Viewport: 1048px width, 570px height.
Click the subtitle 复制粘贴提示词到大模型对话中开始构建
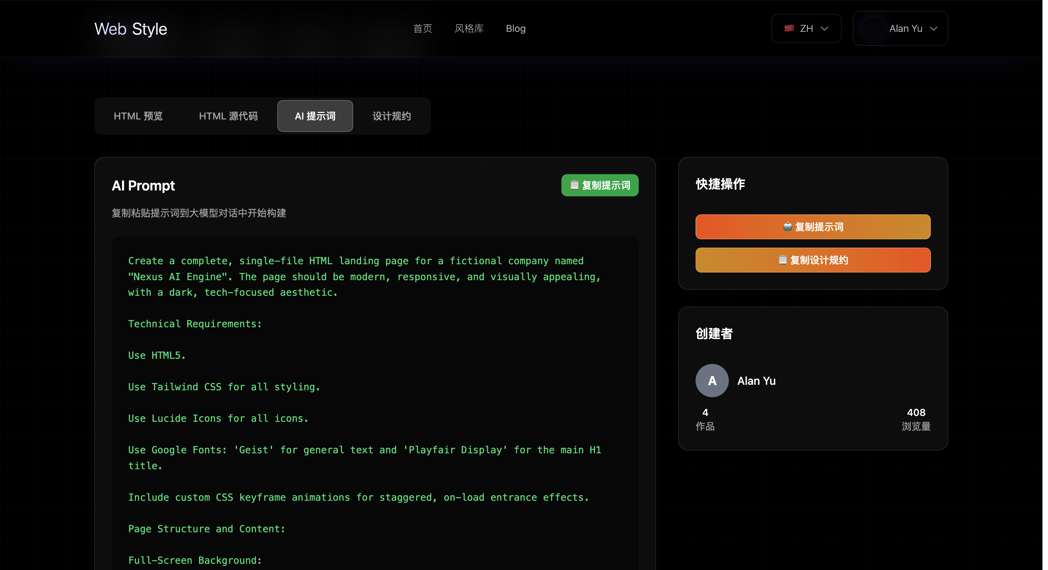coord(199,213)
